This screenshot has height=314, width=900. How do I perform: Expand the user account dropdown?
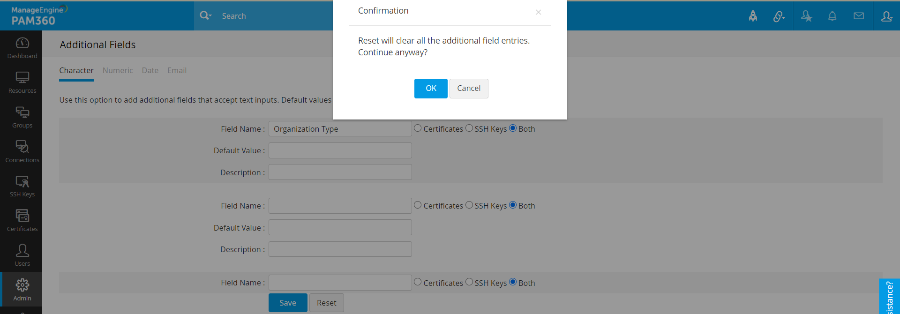(x=886, y=16)
